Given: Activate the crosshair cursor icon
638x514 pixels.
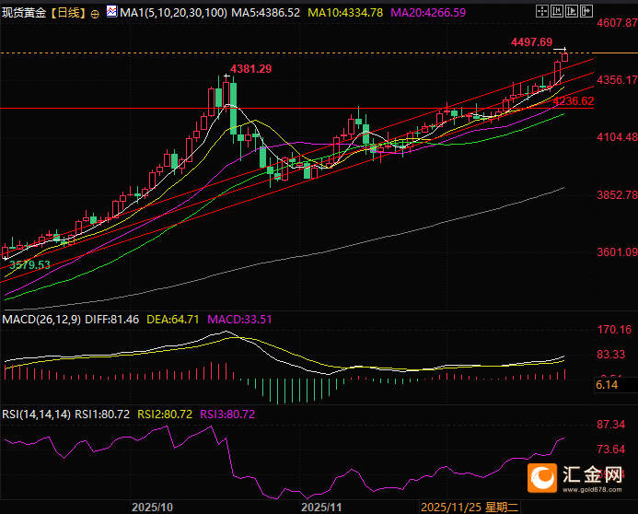Looking at the screenshot, I should click(x=542, y=11).
